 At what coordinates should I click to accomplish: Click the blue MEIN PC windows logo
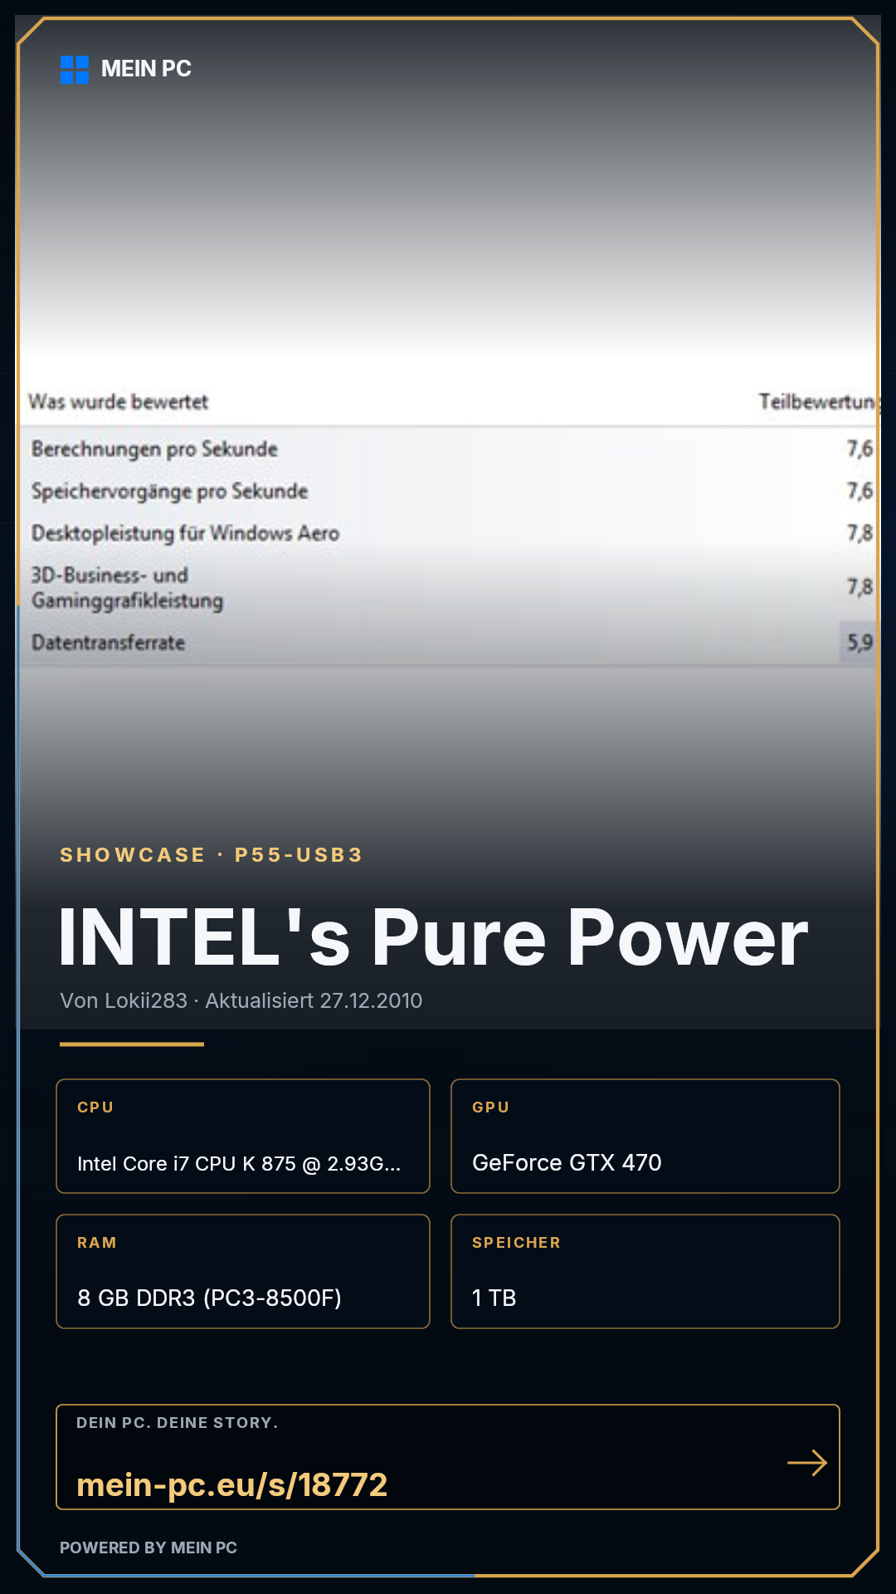click(x=75, y=70)
